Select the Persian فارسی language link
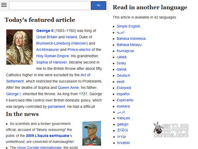This screenshot has width=198, height=149. [121, 112]
